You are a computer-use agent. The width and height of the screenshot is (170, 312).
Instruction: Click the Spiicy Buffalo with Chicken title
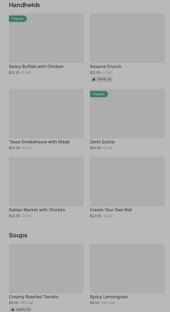[x=36, y=67]
